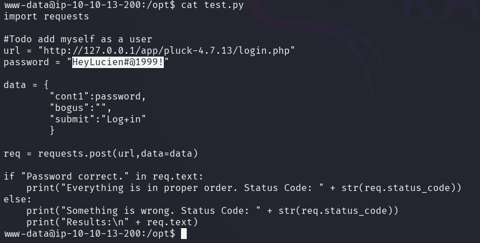Click the "submit":"Log+in" entry
Image resolution: width=480 pixels, height=243 pixels.
(x=98, y=119)
